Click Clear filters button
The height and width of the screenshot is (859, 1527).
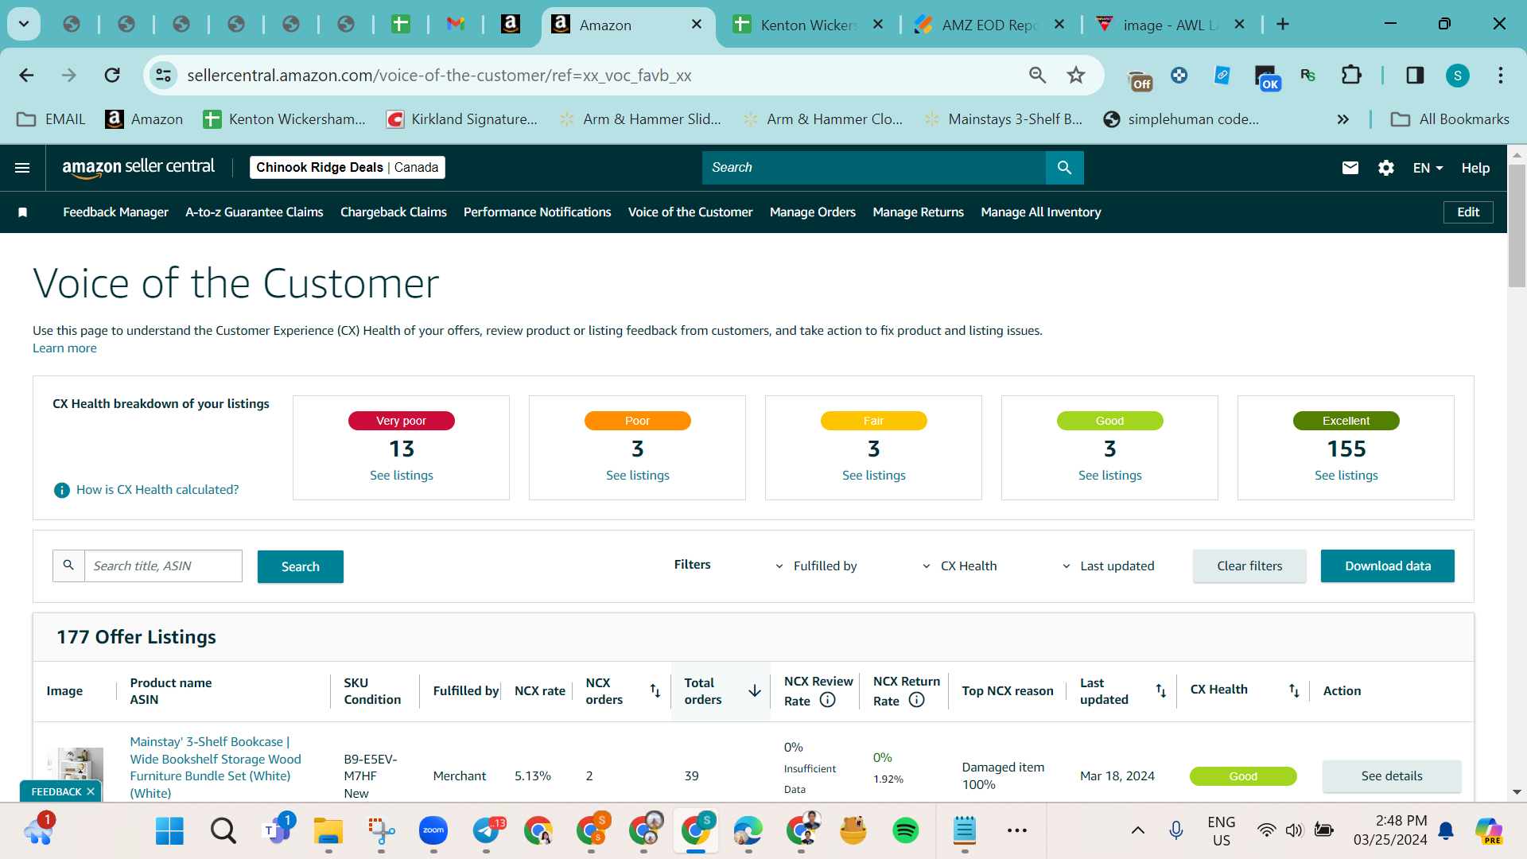tap(1249, 566)
